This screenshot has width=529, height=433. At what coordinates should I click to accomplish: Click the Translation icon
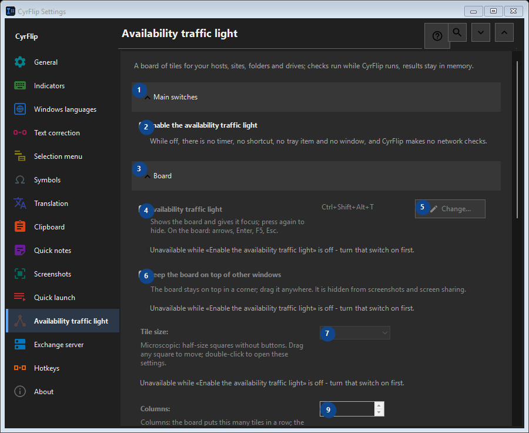tap(20, 204)
